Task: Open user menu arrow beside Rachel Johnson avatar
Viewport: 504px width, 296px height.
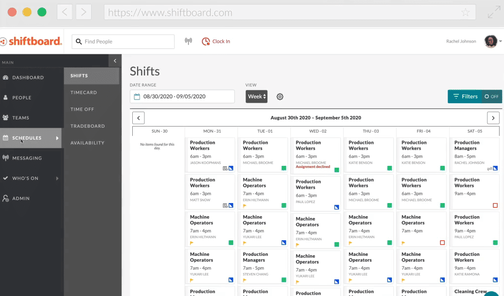Action: click(501, 42)
